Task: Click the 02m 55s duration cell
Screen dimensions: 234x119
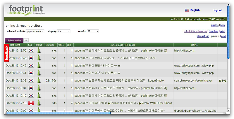Action: [51, 80]
